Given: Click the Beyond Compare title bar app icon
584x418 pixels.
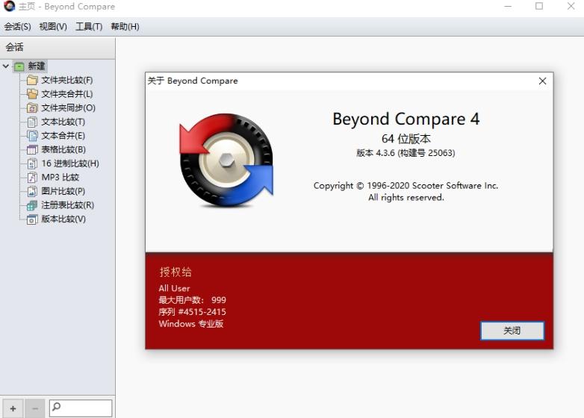Looking at the screenshot, I should click(9, 6).
